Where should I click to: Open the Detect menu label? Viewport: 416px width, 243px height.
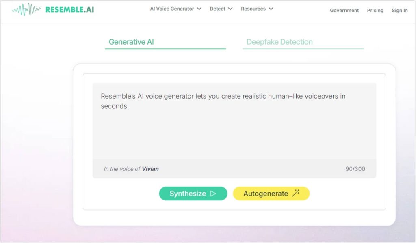[217, 9]
